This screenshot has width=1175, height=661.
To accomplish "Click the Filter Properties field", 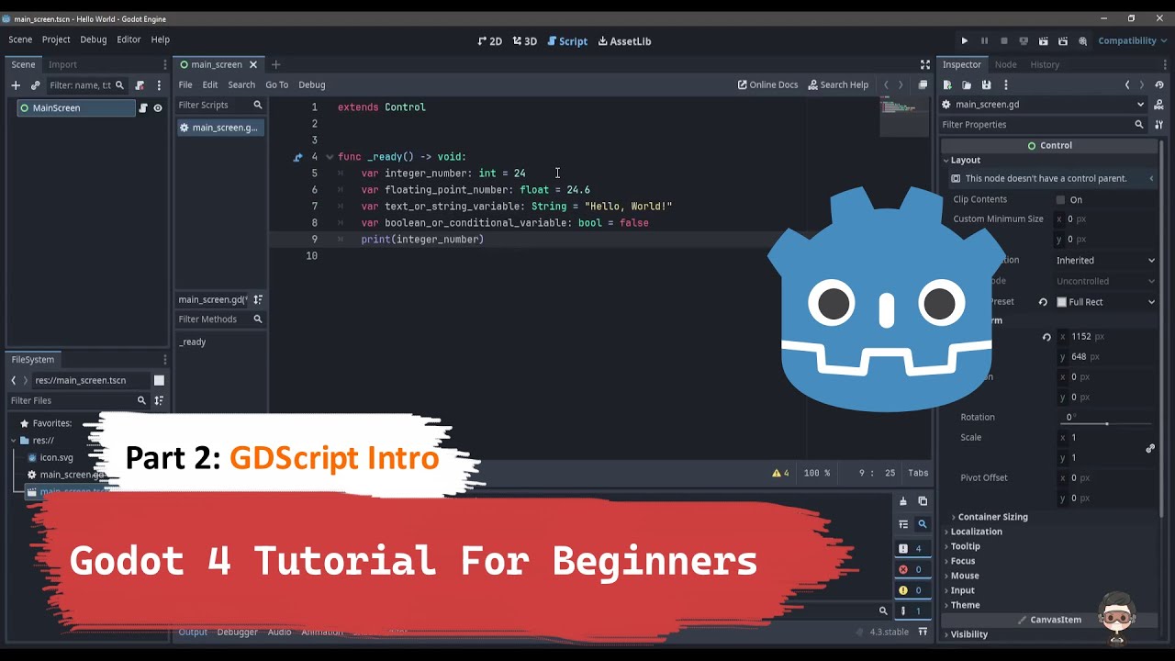I will point(1044,125).
